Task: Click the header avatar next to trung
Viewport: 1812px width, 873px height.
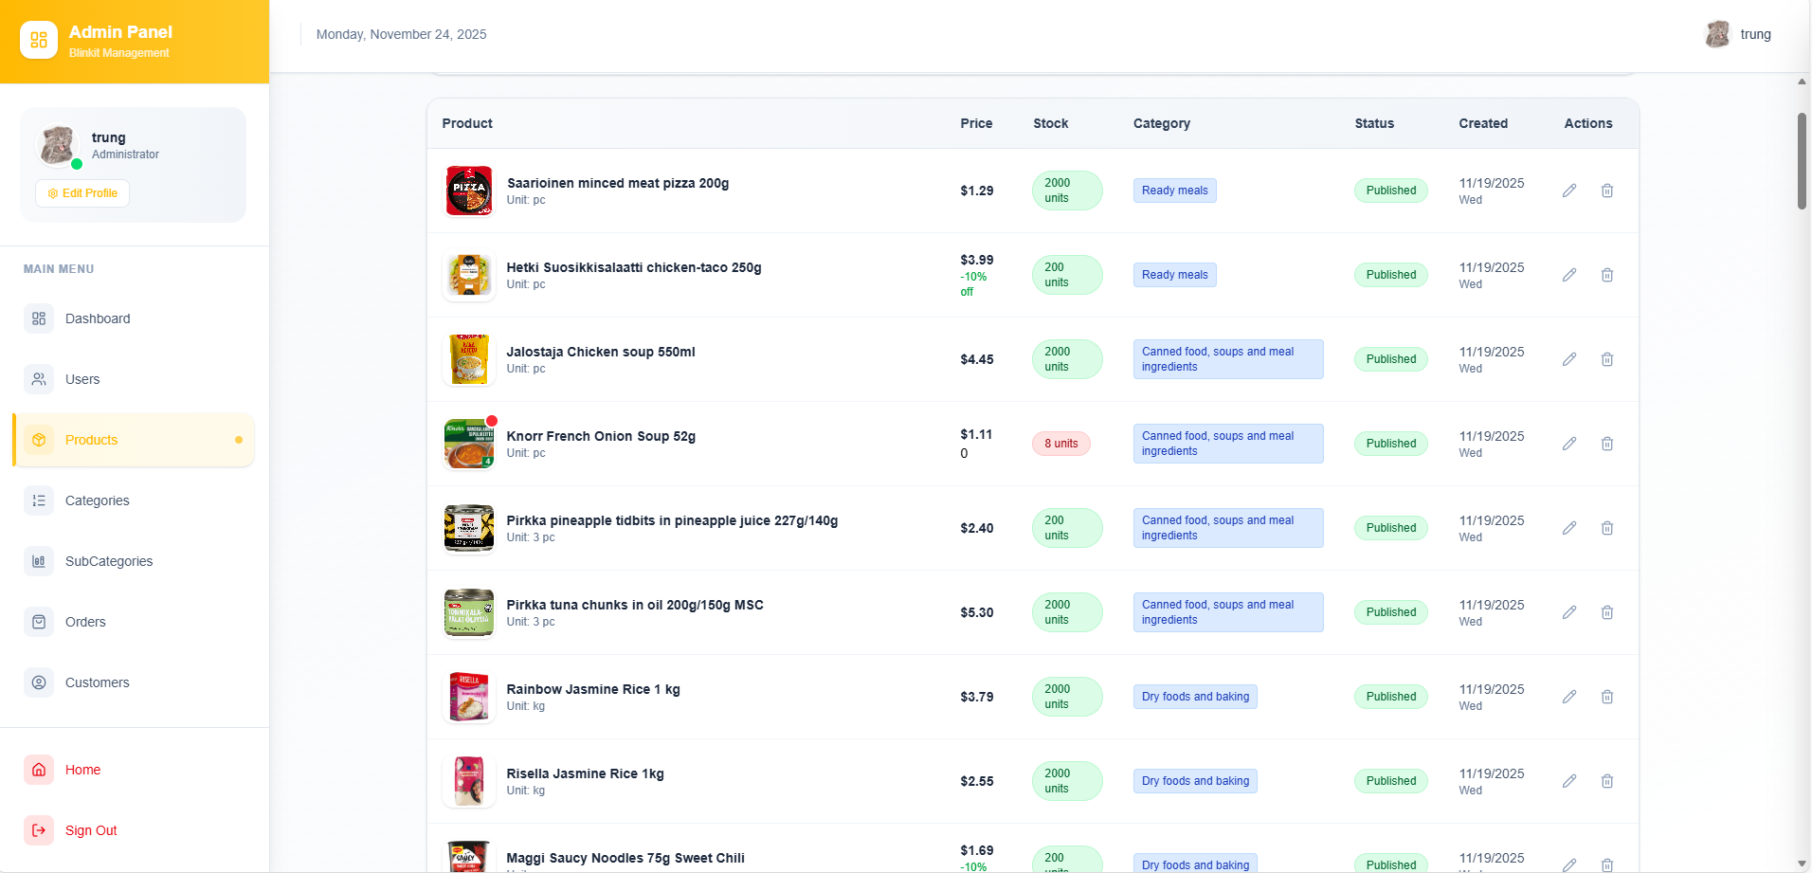Action: coord(1717,34)
